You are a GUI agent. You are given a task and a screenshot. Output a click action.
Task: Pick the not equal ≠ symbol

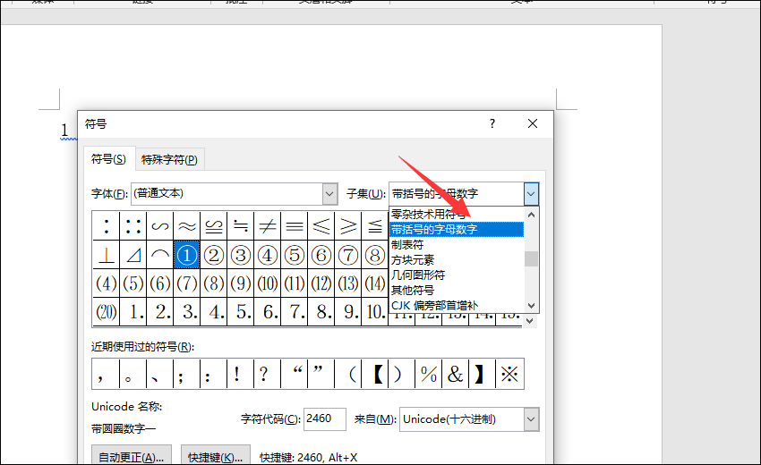click(x=268, y=226)
